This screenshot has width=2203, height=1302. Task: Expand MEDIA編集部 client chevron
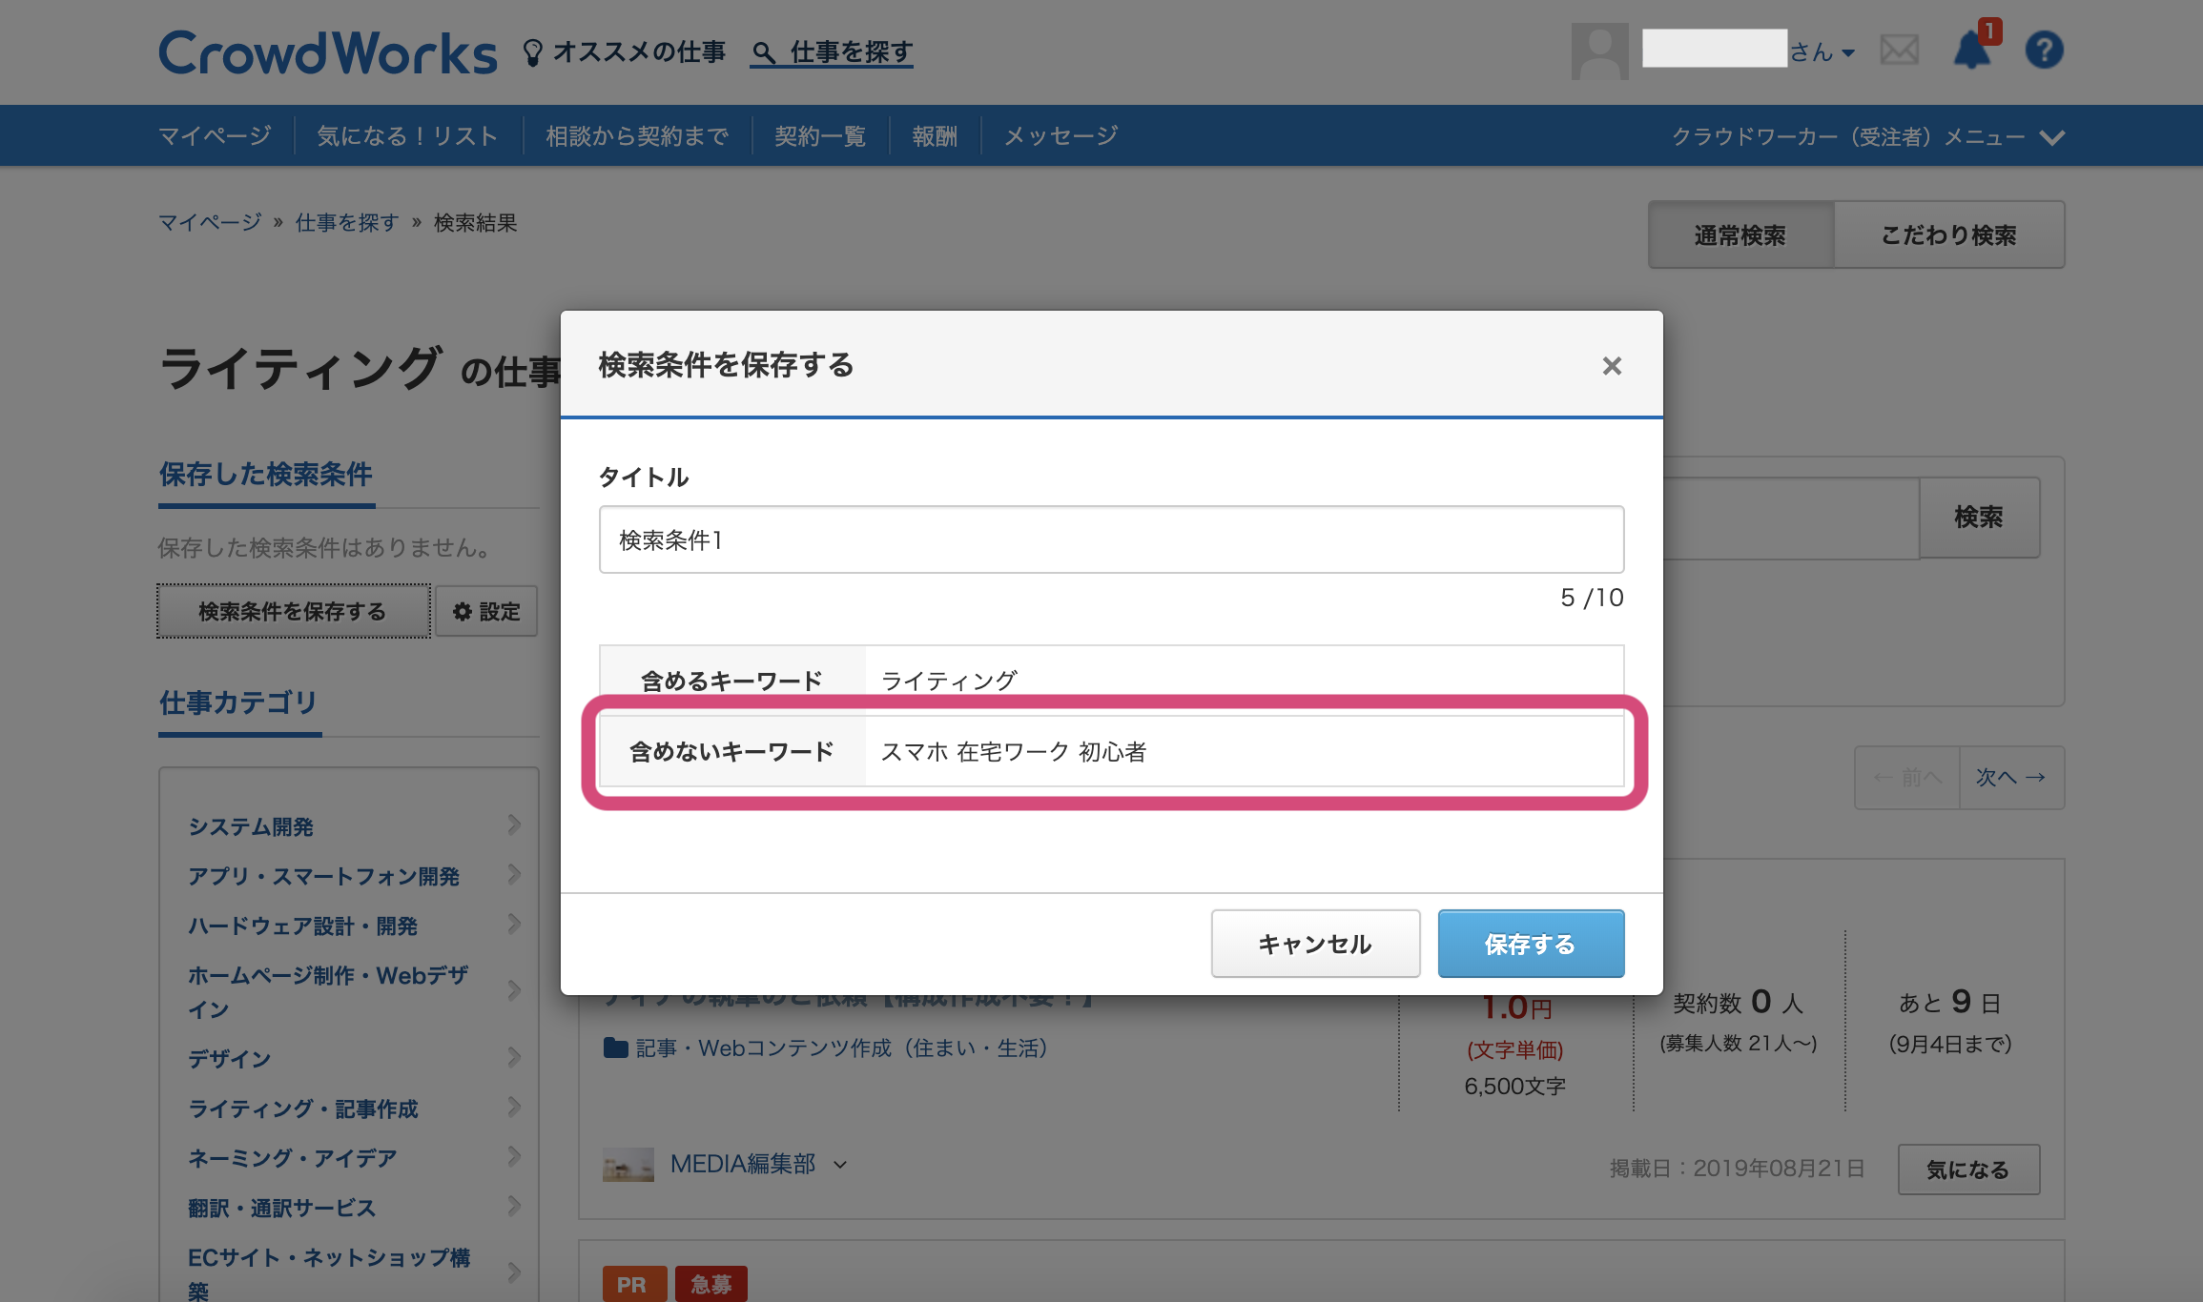pyautogui.click(x=840, y=1165)
